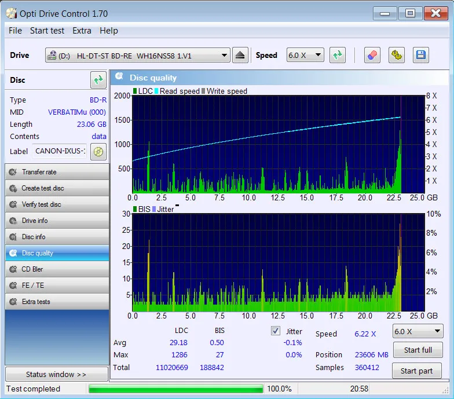Open the Drive selection dropdown
This screenshot has width=454, height=399.
coord(138,56)
